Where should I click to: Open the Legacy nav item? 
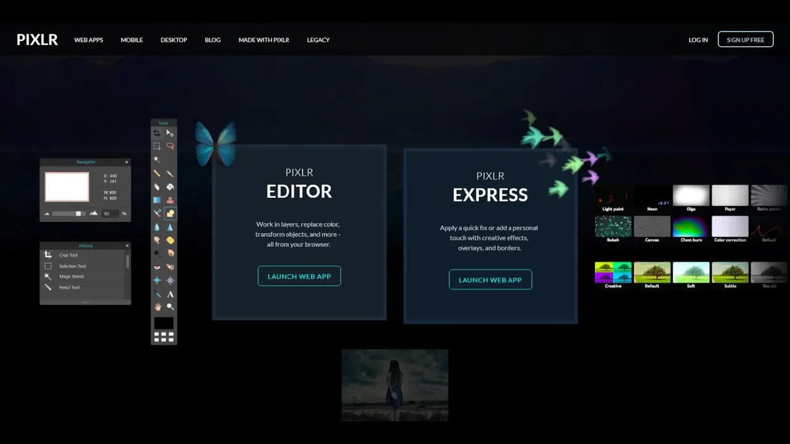(318, 40)
